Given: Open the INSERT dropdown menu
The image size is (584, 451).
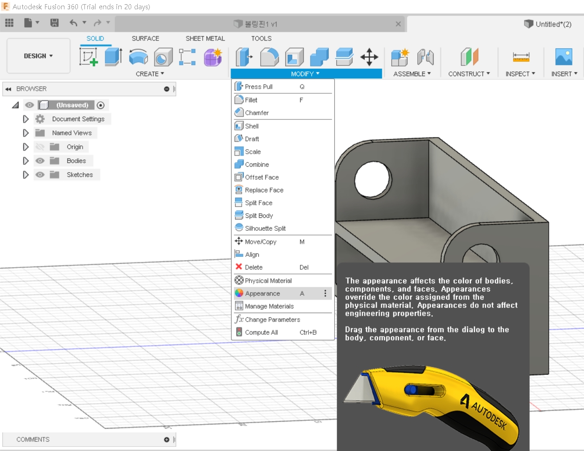Looking at the screenshot, I should pos(564,74).
